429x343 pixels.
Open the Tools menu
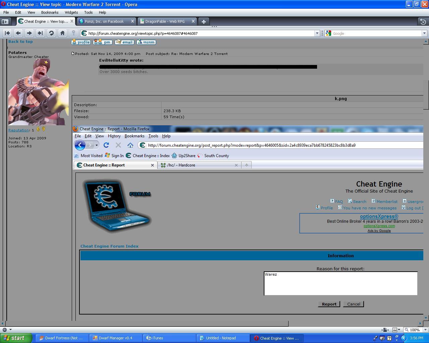pyautogui.click(x=88, y=12)
